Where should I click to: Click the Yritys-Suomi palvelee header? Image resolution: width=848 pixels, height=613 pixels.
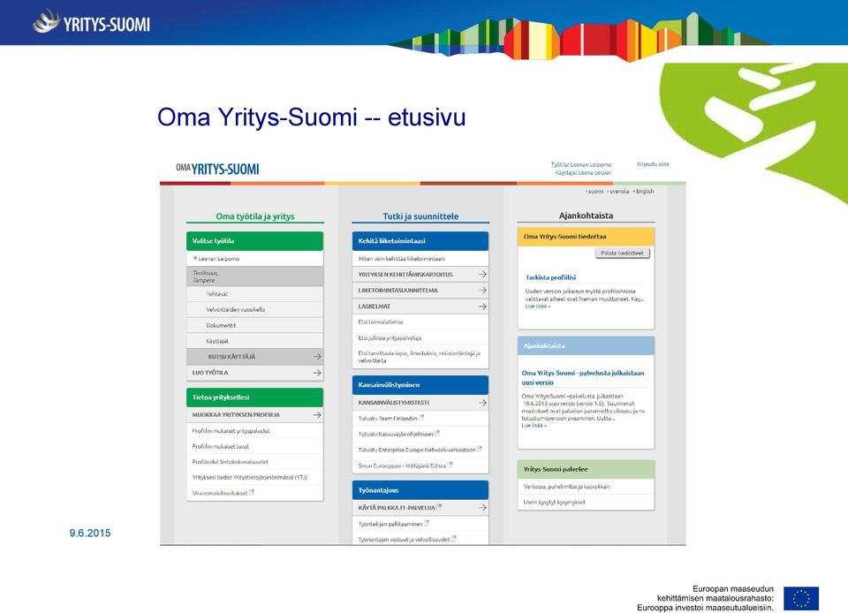pyautogui.click(x=586, y=469)
